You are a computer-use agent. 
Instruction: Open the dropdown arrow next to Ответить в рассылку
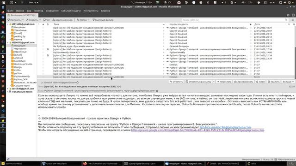(x=214, y=82)
